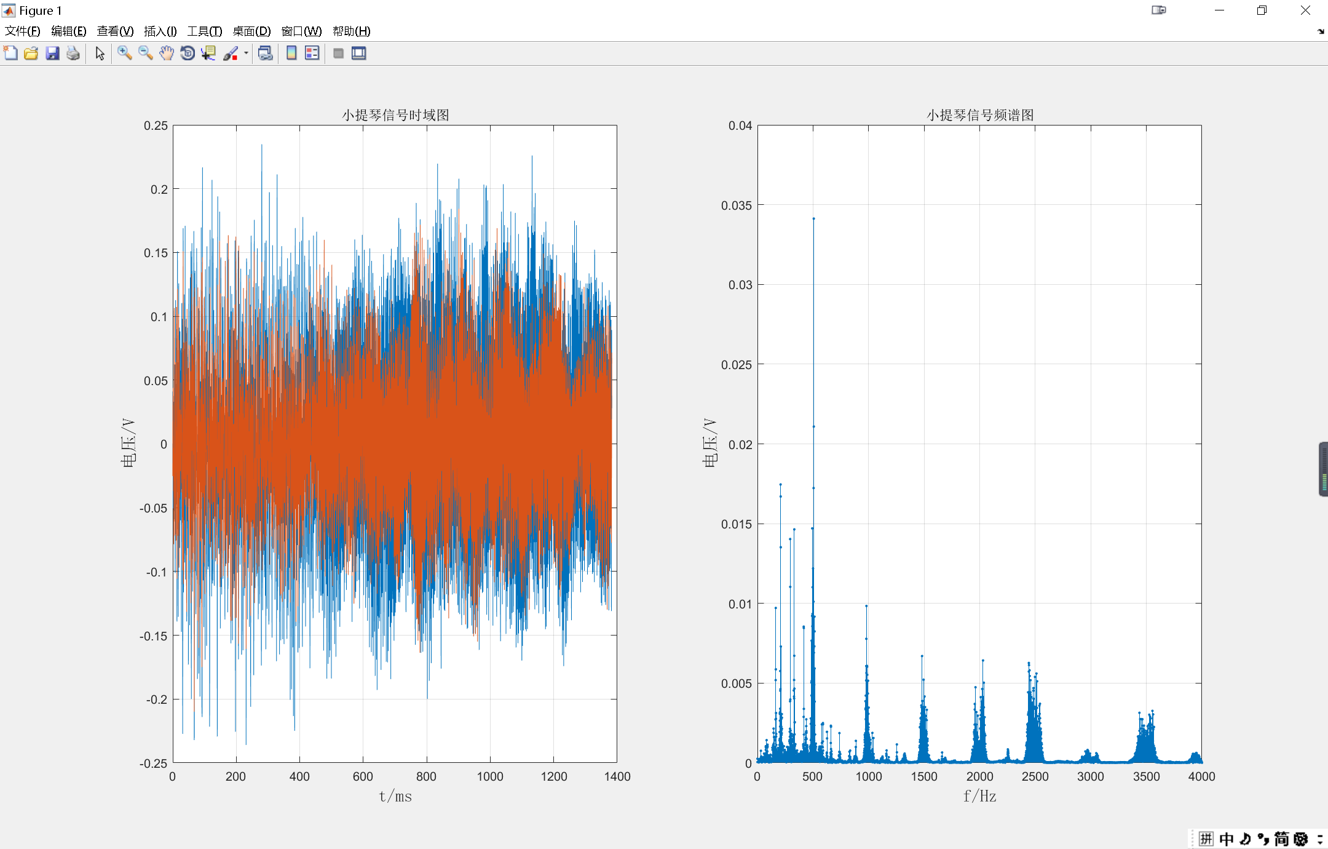Screen dimensions: 1328x849
Task: Toggle the Insert Legend button
Action: pos(312,54)
